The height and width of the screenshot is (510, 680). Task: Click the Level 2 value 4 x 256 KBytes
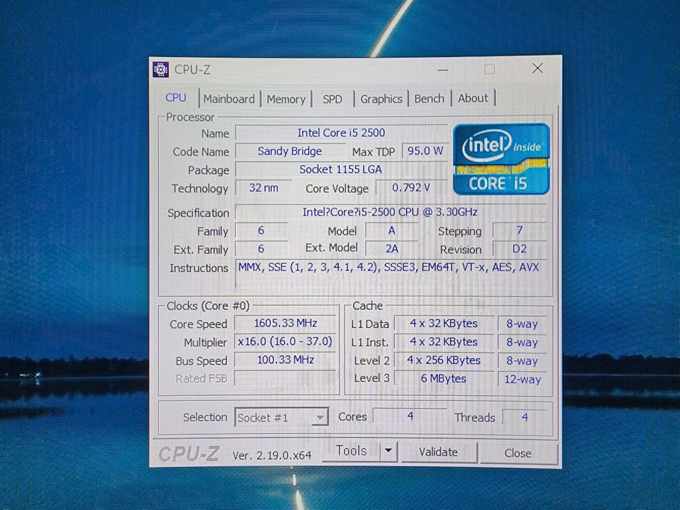[443, 360]
